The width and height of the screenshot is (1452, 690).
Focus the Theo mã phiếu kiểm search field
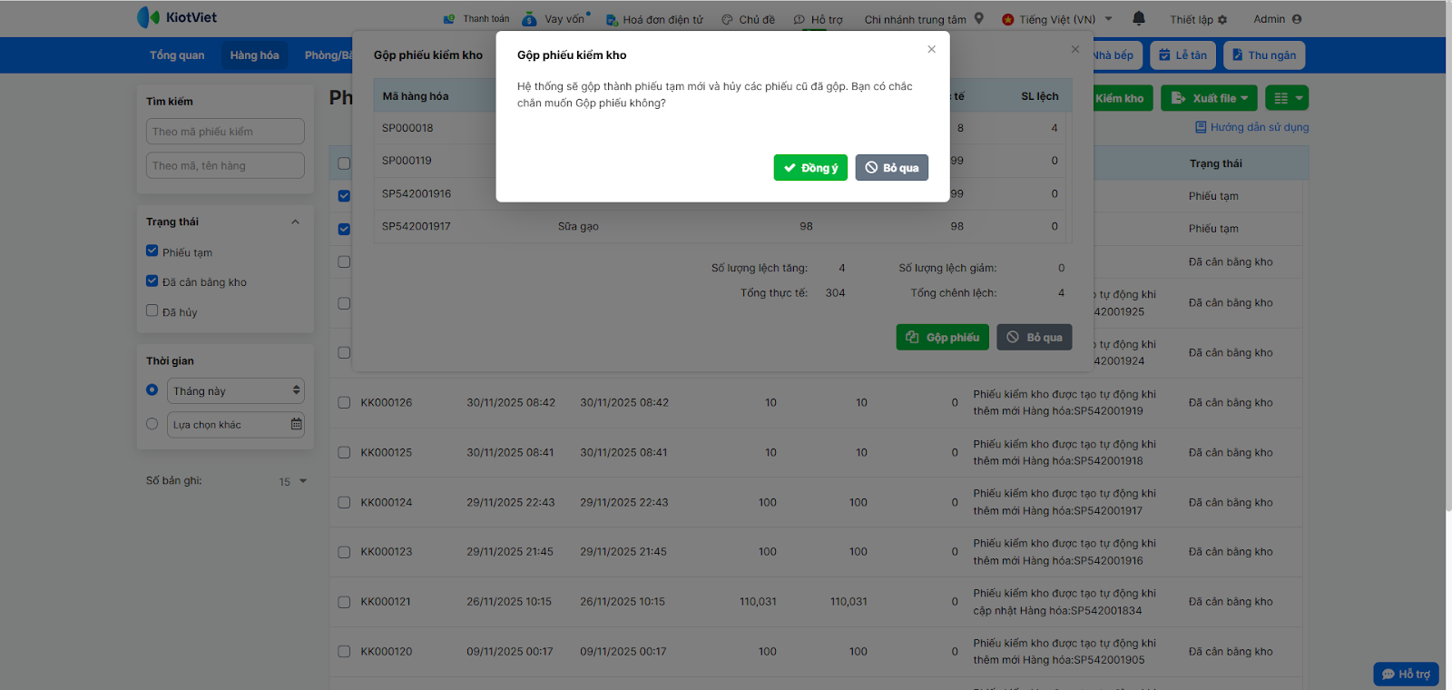coord(225,132)
